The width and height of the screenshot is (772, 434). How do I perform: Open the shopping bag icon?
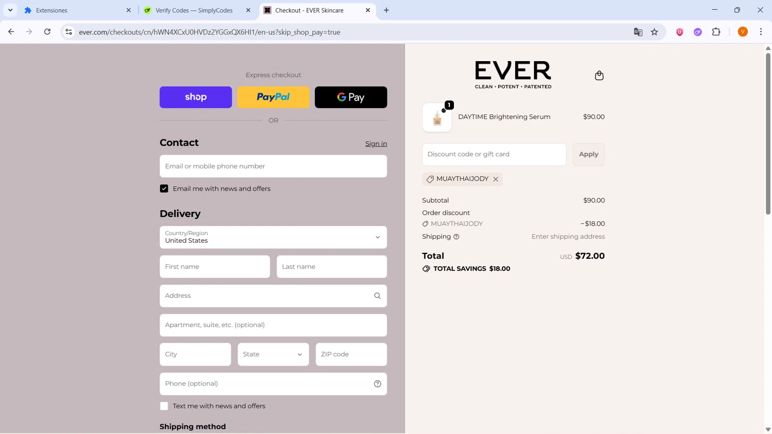599,76
